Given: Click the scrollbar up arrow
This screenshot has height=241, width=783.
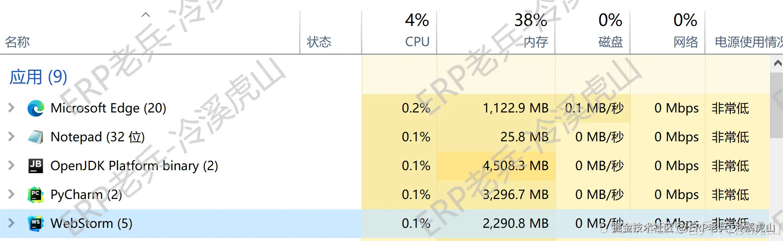Looking at the screenshot, I should [x=777, y=64].
